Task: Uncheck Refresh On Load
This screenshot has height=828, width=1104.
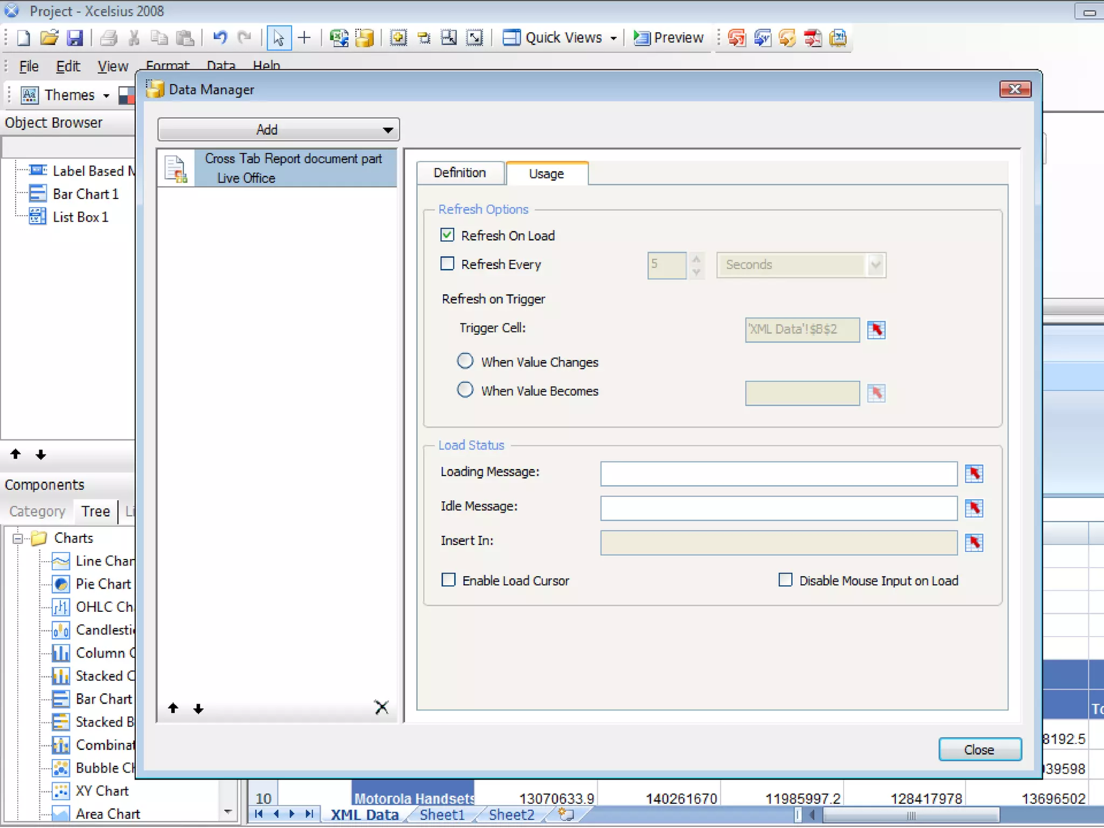Action: tap(447, 235)
